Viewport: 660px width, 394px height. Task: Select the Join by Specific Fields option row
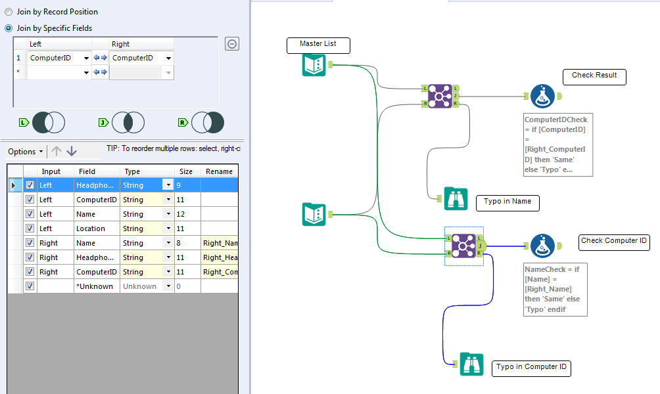pos(9,28)
